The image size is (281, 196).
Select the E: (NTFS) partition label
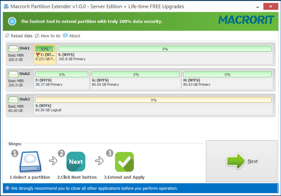click(x=66, y=55)
